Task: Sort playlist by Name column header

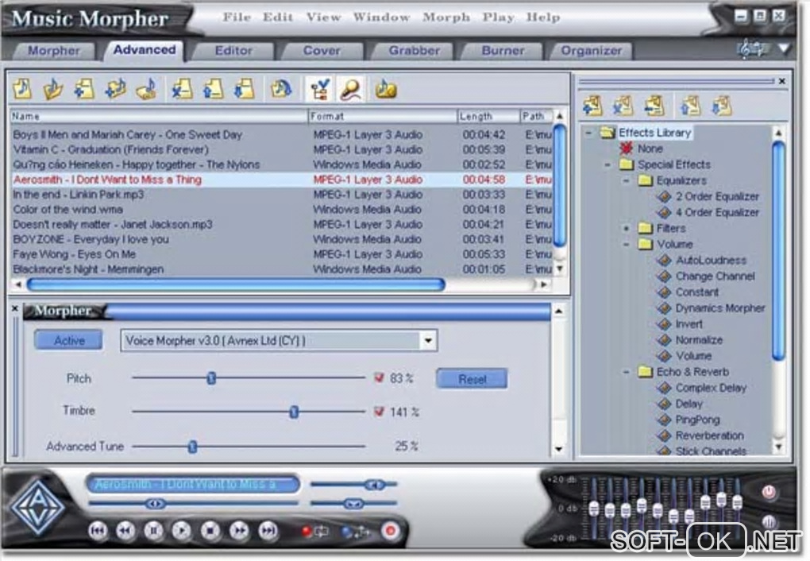Action: (159, 116)
